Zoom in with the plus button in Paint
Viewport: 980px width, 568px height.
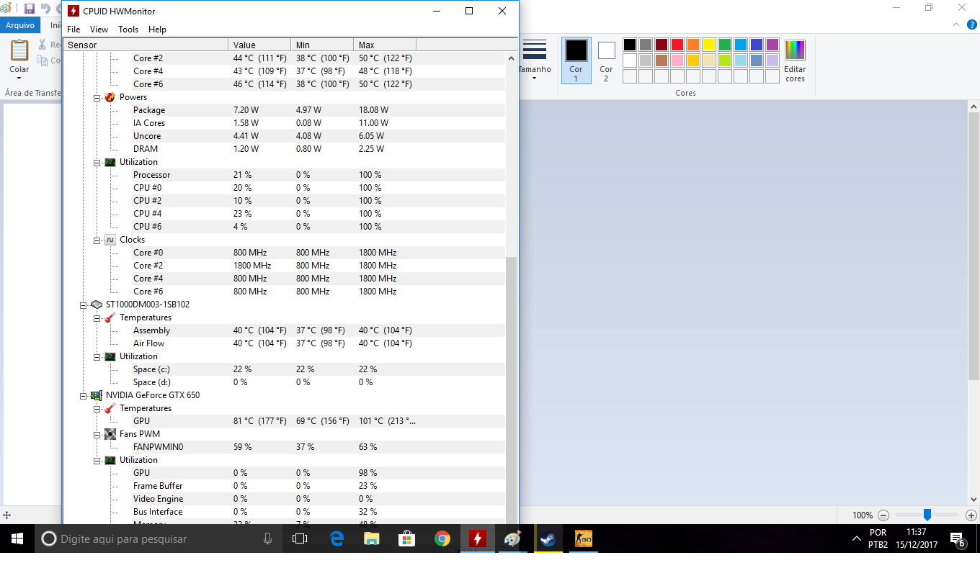[x=971, y=515]
